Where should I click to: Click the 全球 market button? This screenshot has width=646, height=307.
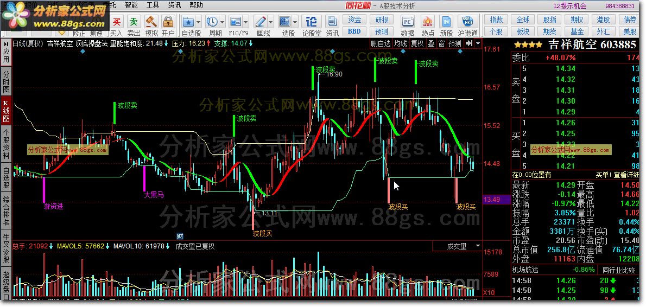pos(523,20)
